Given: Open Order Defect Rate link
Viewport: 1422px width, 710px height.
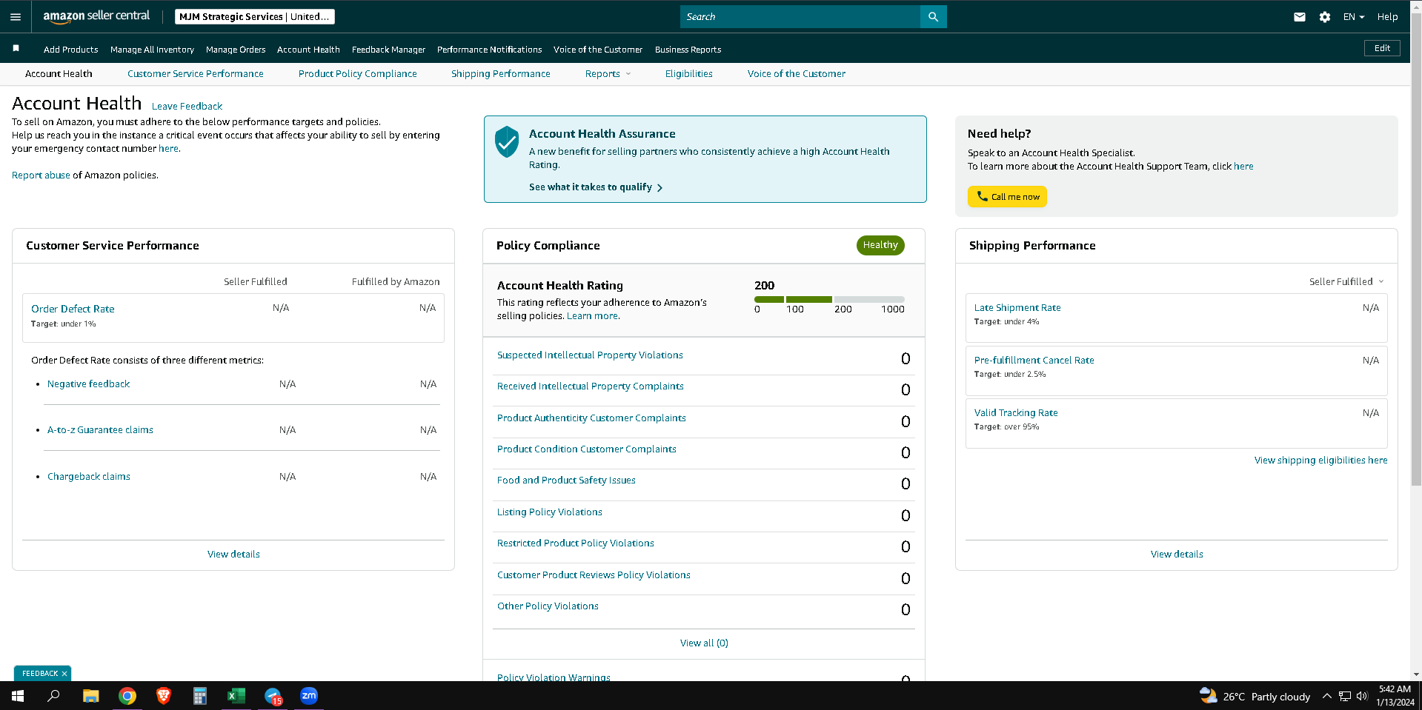Looking at the screenshot, I should 73,309.
